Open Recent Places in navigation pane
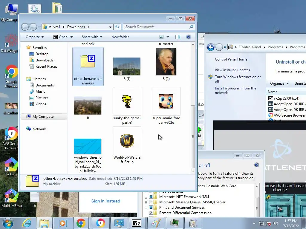This screenshot has width=306, height=229. [46, 66]
